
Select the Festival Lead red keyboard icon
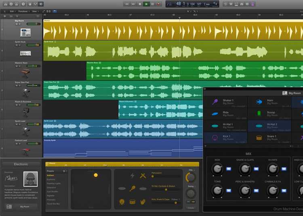26,151
